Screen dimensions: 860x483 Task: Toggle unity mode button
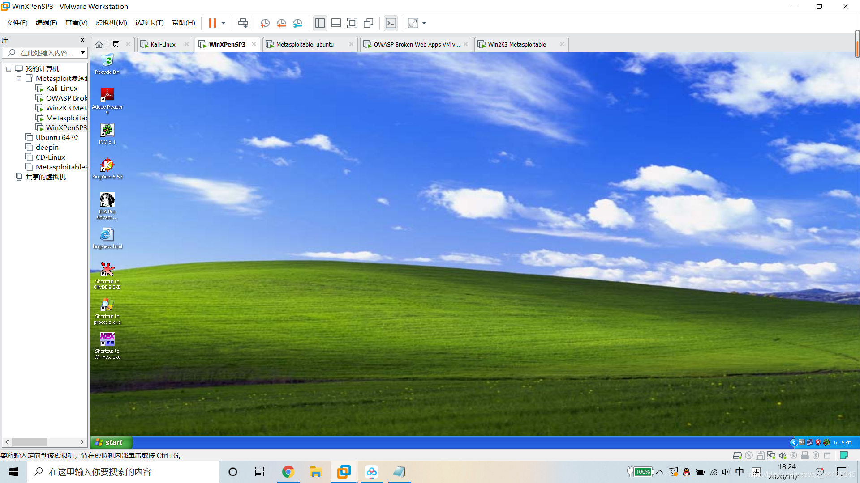tap(369, 23)
